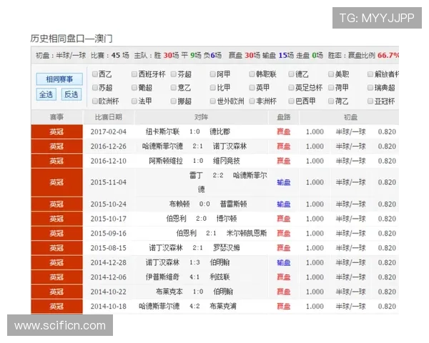
Task: Click the 反选 invert selection button
Action: (71, 94)
